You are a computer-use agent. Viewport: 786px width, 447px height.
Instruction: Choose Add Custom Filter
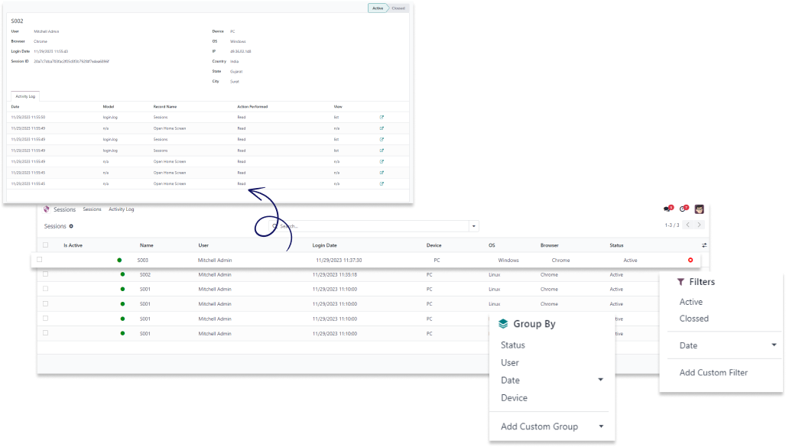click(x=713, y=372)
